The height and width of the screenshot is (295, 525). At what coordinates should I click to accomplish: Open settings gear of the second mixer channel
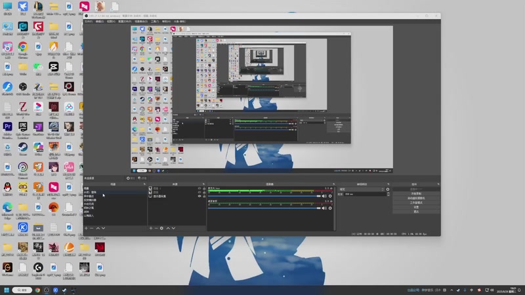pyautogui.click(x=330, y=208)
